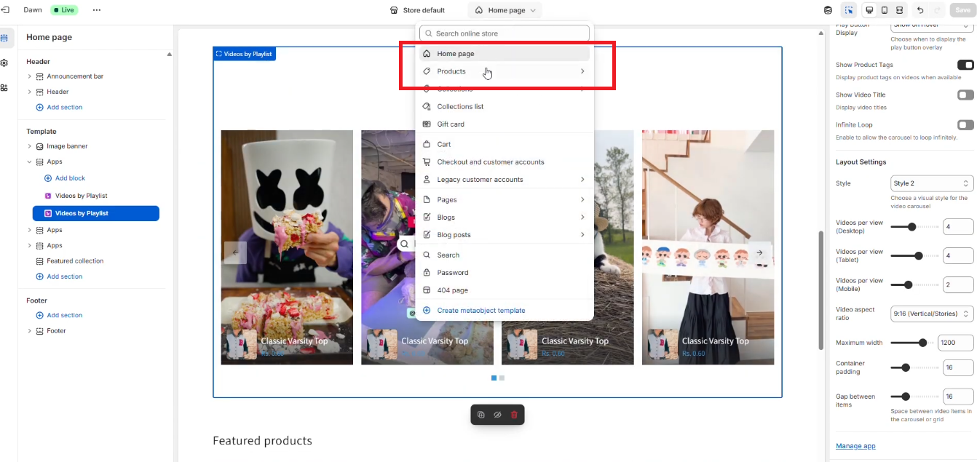The image size is (977, 462).
Task: Turn off Show Product Tags toggle
Action: click(x=965, y=65)
